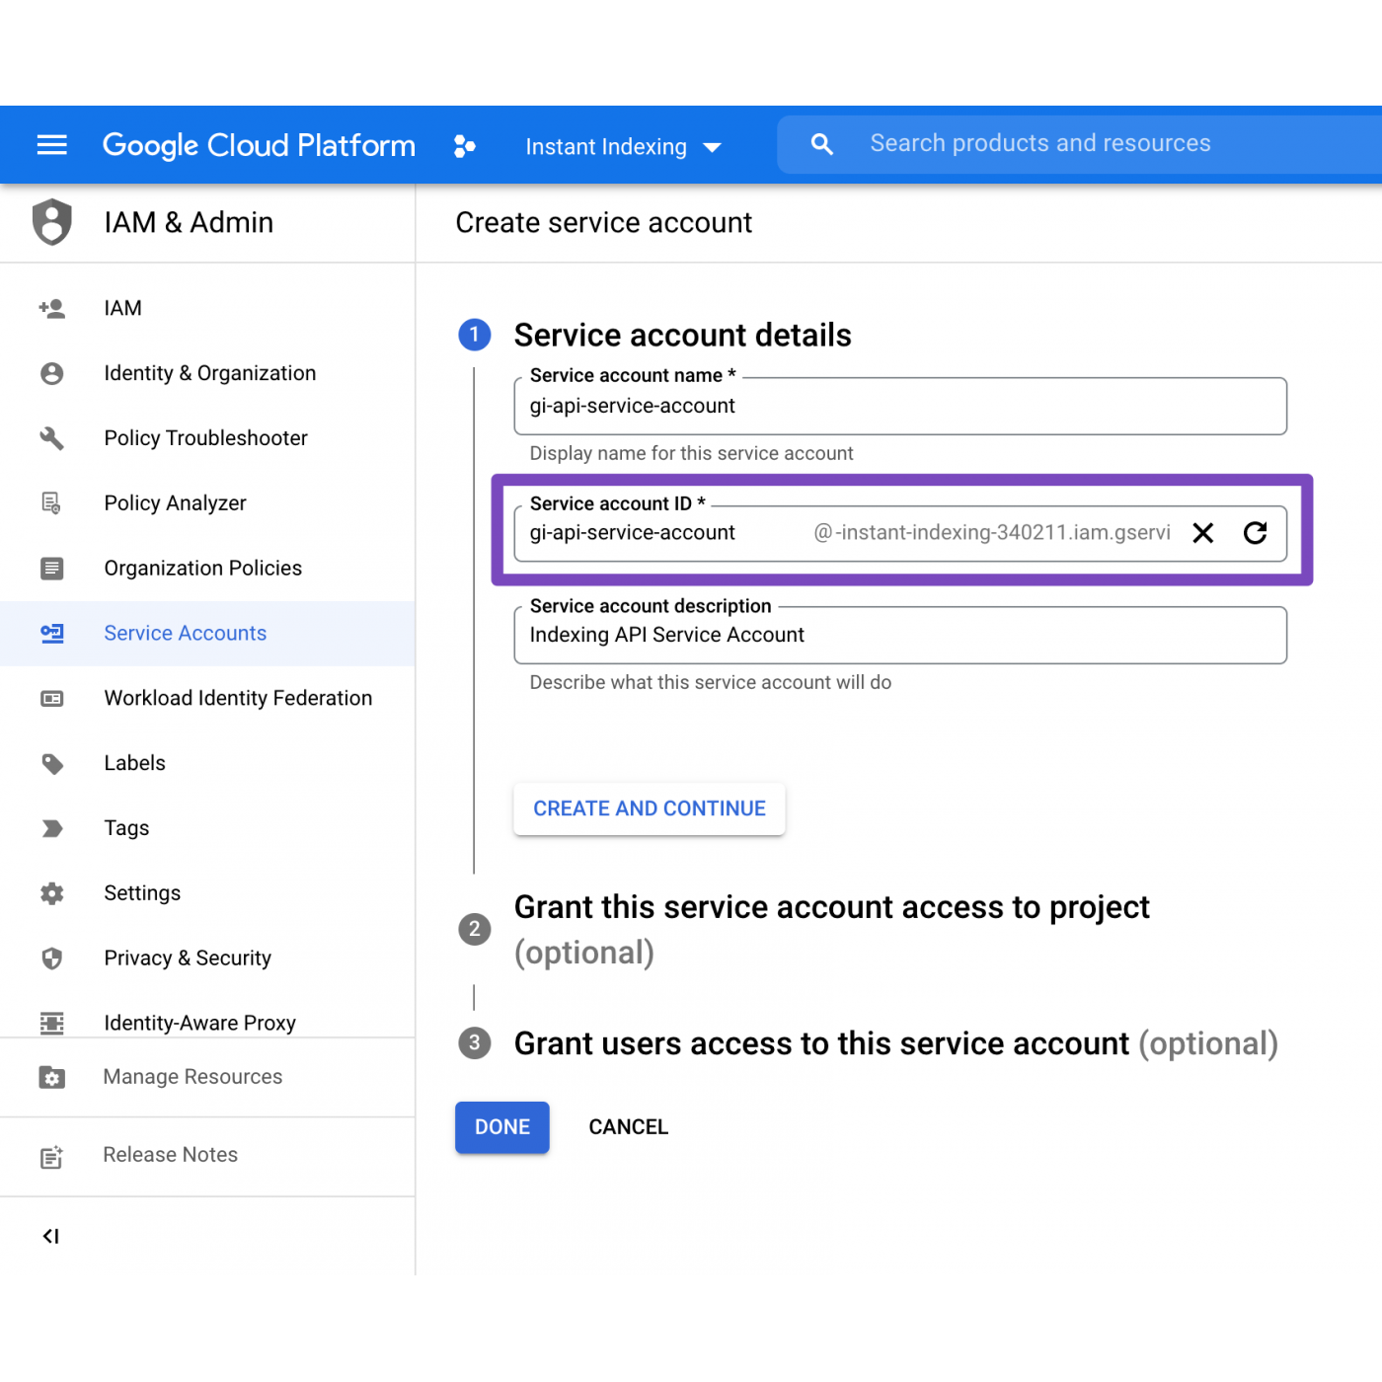Click the Google Cloud project hexagon icon
Image resolution: width=1382 pixels, height=1382 pixels.
point(464,146)
